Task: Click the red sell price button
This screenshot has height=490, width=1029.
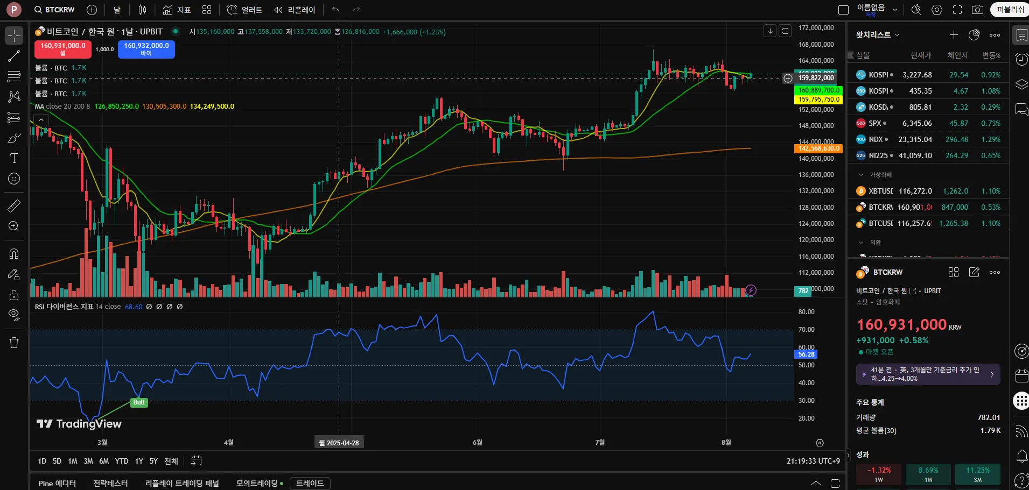Action: pyautogui.click(x=62, y=49)
